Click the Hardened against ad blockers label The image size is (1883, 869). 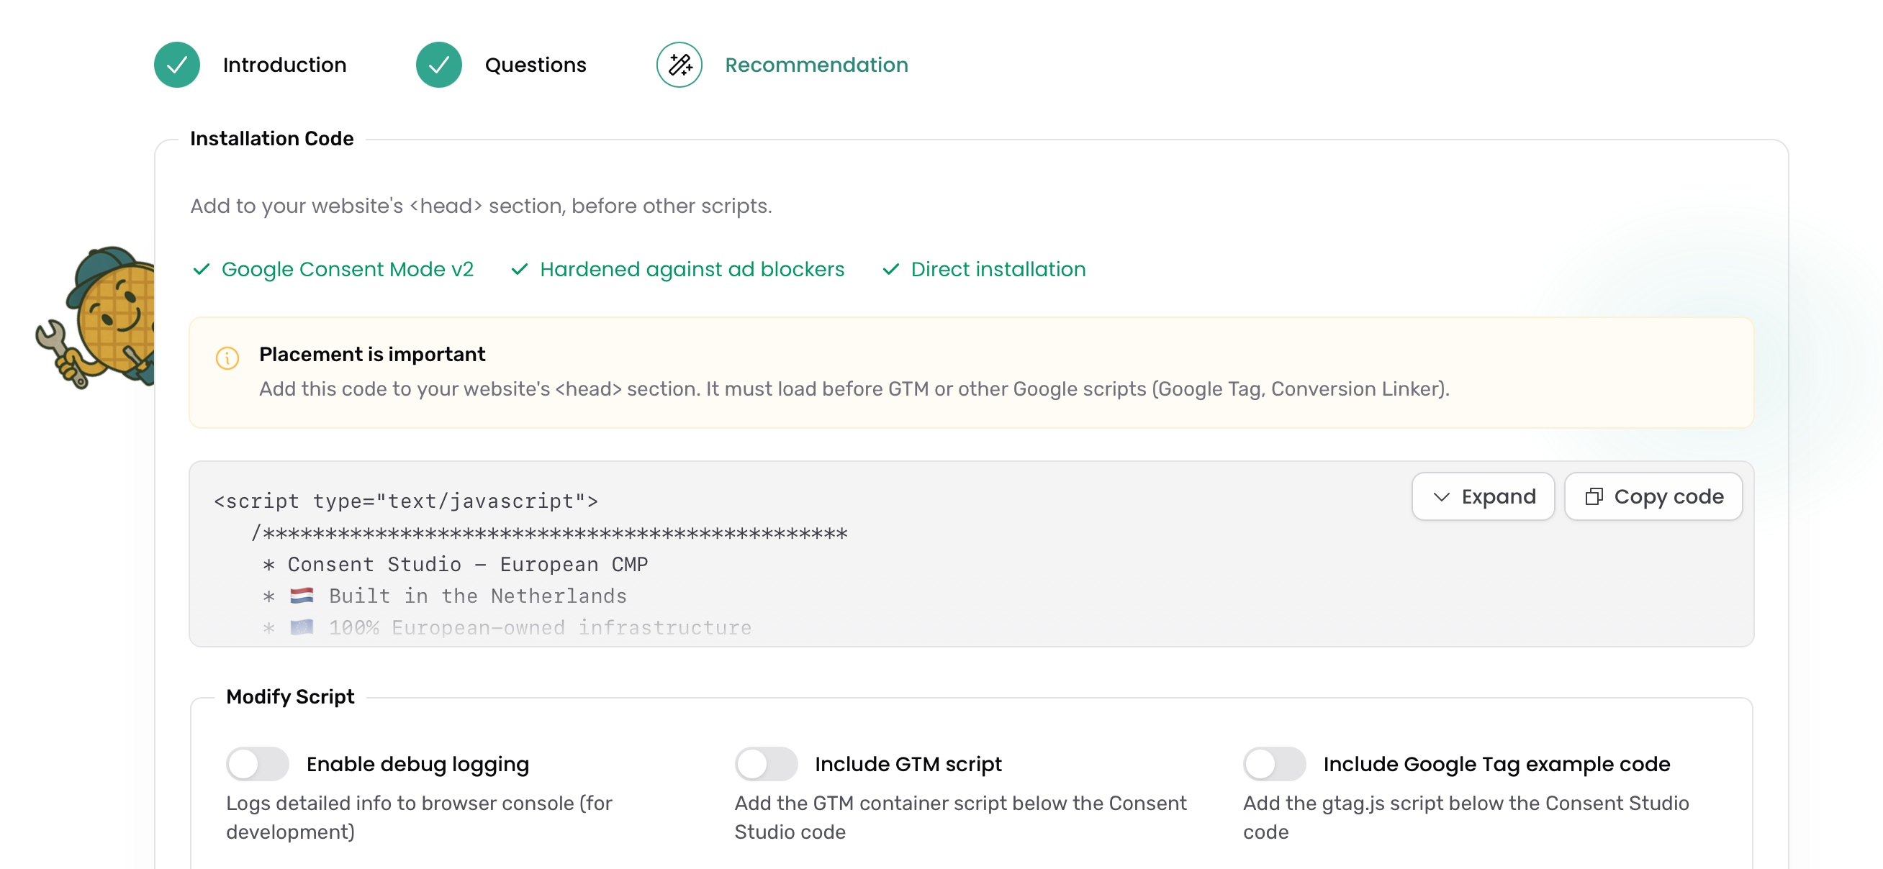click(x=692, y=270)
